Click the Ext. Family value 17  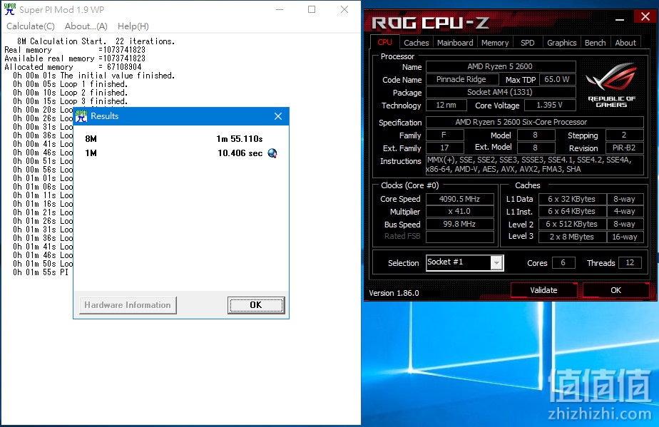[444, 148]
